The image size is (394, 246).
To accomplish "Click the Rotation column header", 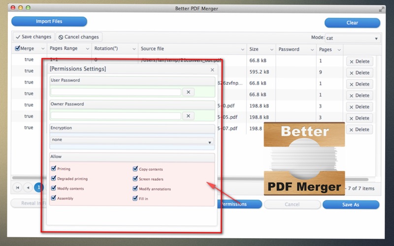I will pyautogui.click(x=106, y=48).
